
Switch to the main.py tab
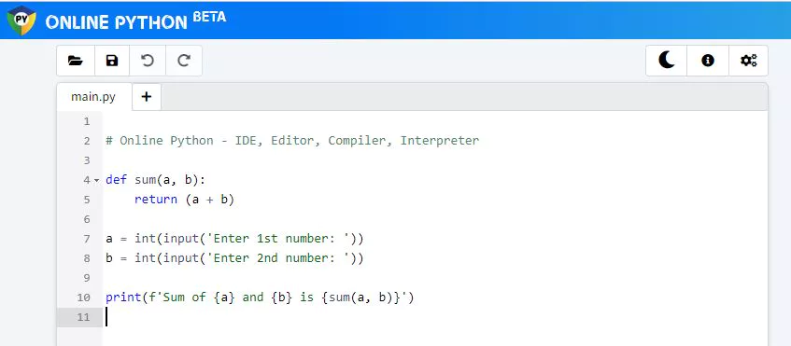click(93, 97)
